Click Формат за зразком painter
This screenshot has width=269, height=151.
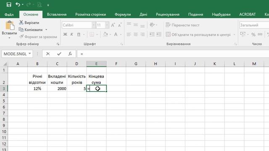tap(38, 36)
